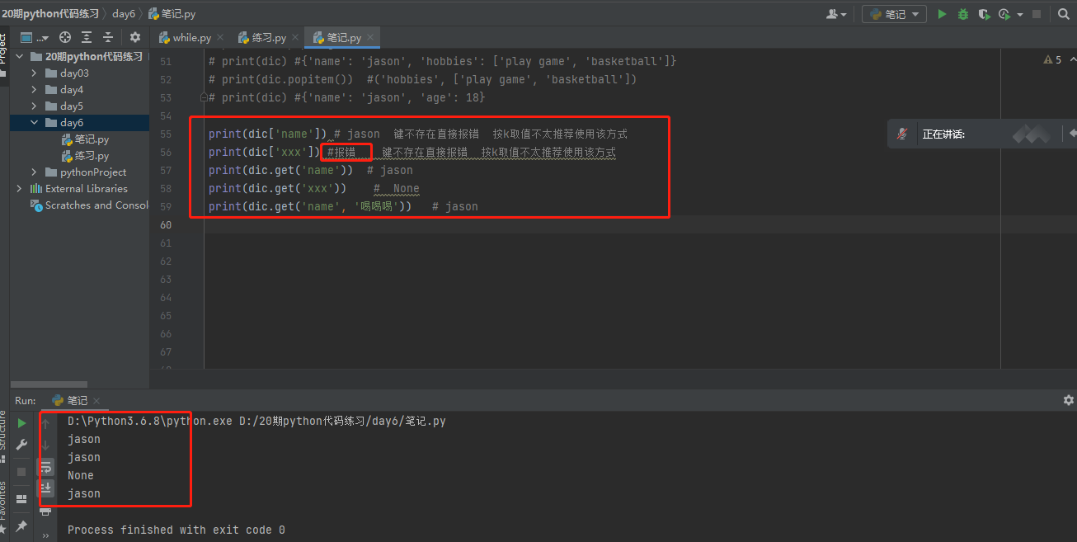Click 'Process finished with exit code 0' text
The height and width of the screenshot is (542, 1077).
pyautogui.click(x=176, y=530)
